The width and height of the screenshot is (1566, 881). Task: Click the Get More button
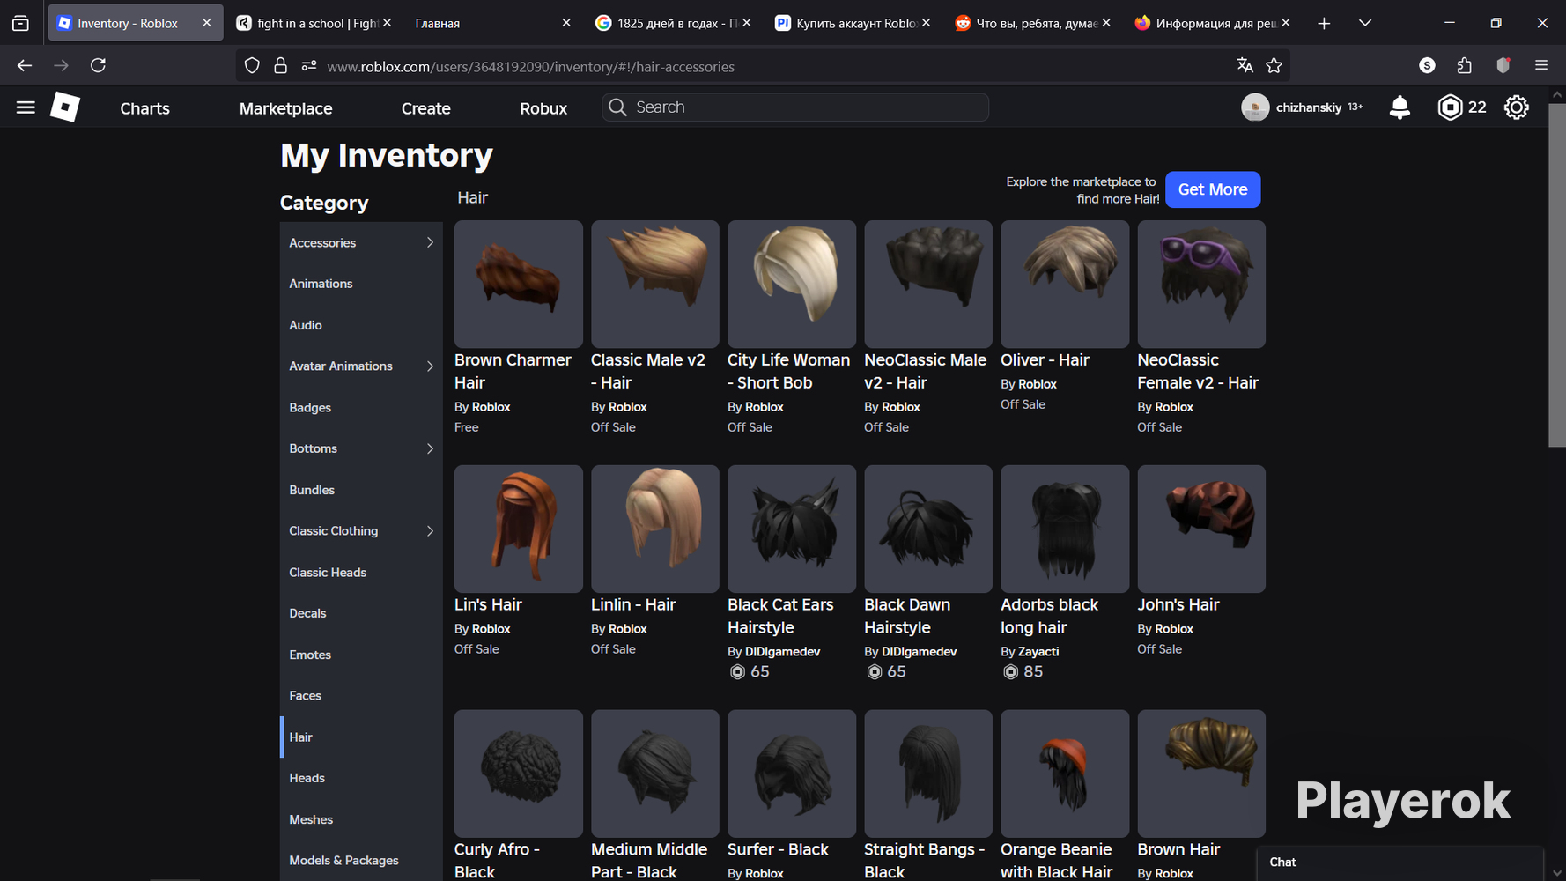pos(1213,189)
